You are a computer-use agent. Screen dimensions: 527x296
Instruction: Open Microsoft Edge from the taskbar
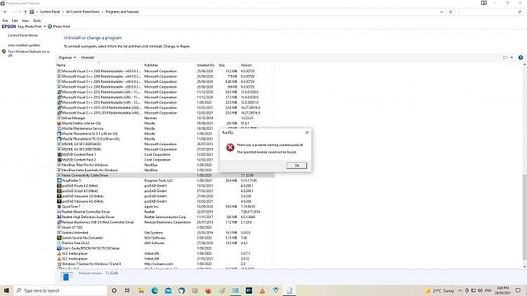(155, 290)
